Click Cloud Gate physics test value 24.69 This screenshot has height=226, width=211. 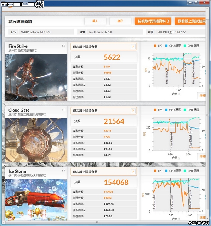coord(107,155)
